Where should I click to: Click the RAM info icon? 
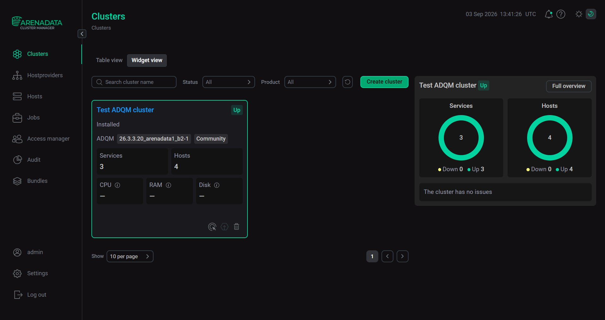click(x=169, y=185)
